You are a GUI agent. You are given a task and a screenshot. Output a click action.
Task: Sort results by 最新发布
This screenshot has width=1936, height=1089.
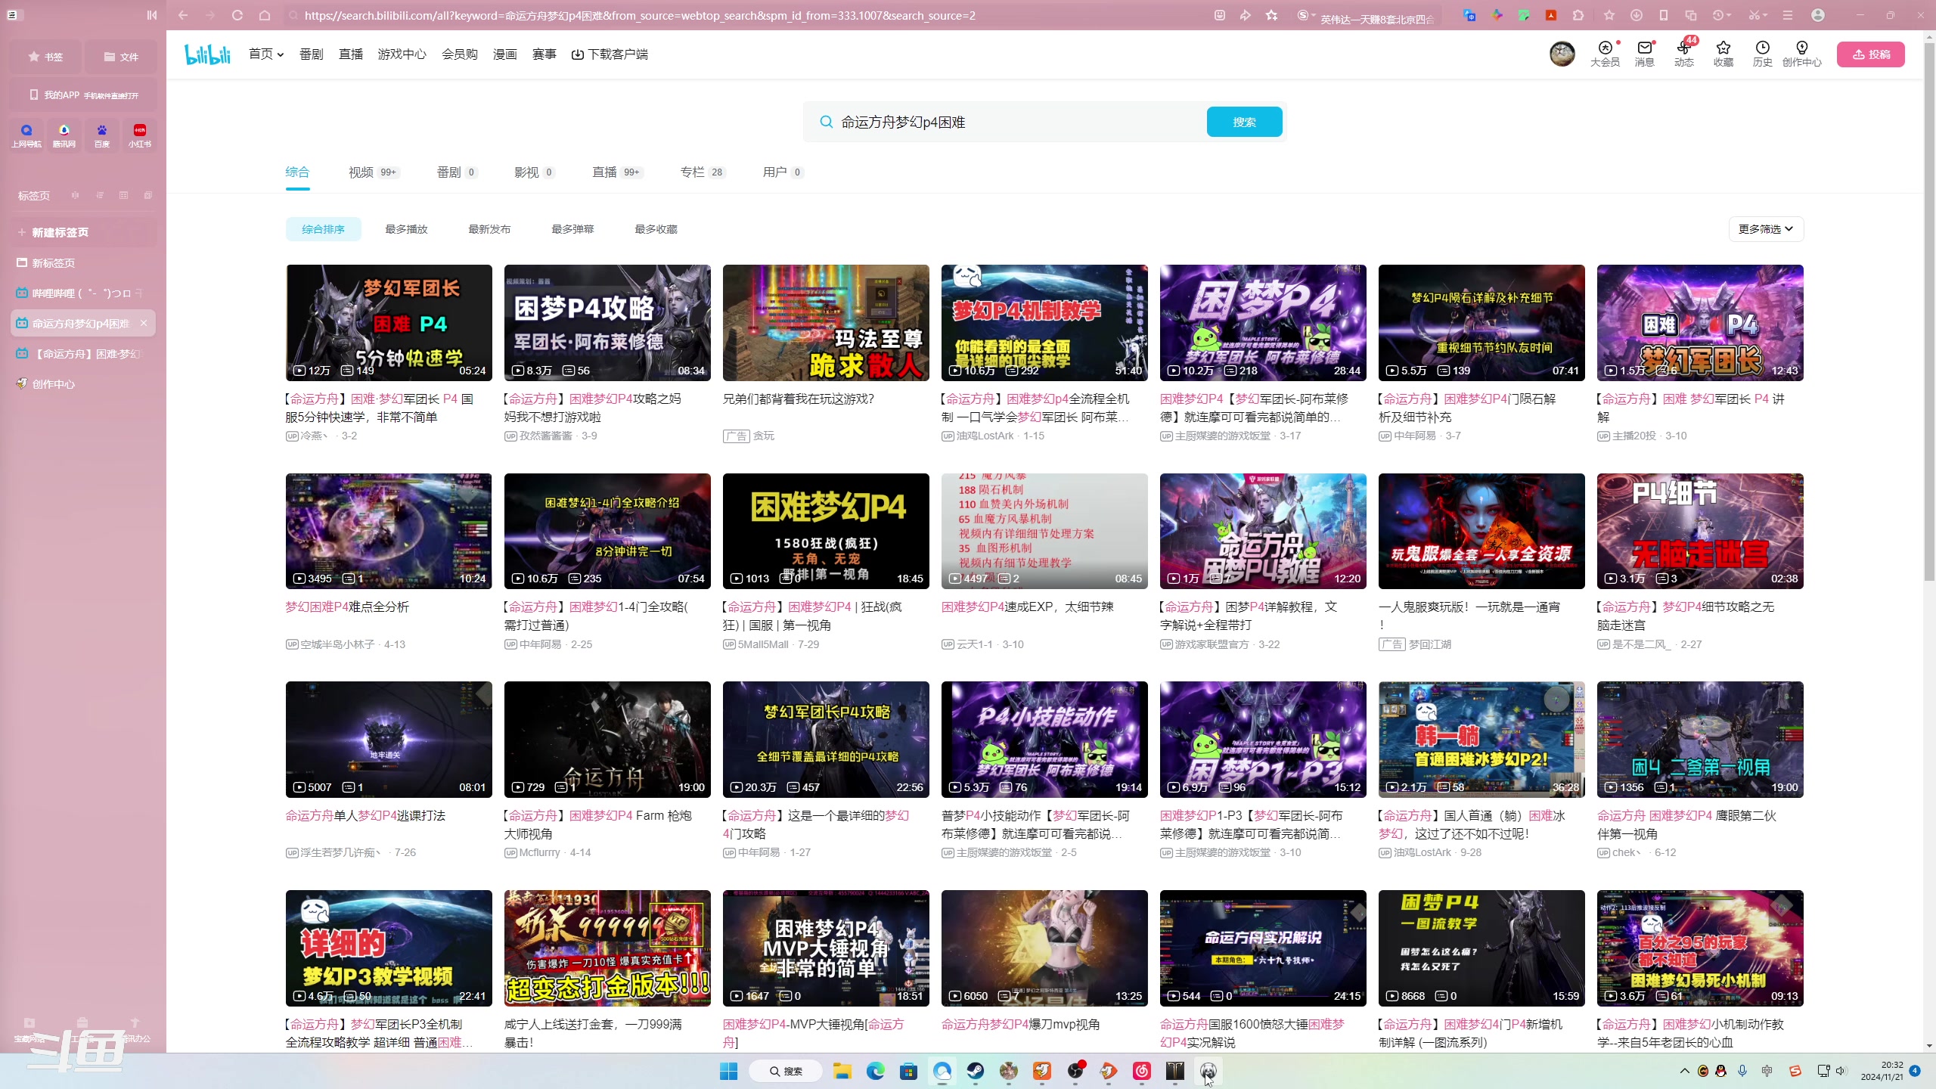pos(489,229)
